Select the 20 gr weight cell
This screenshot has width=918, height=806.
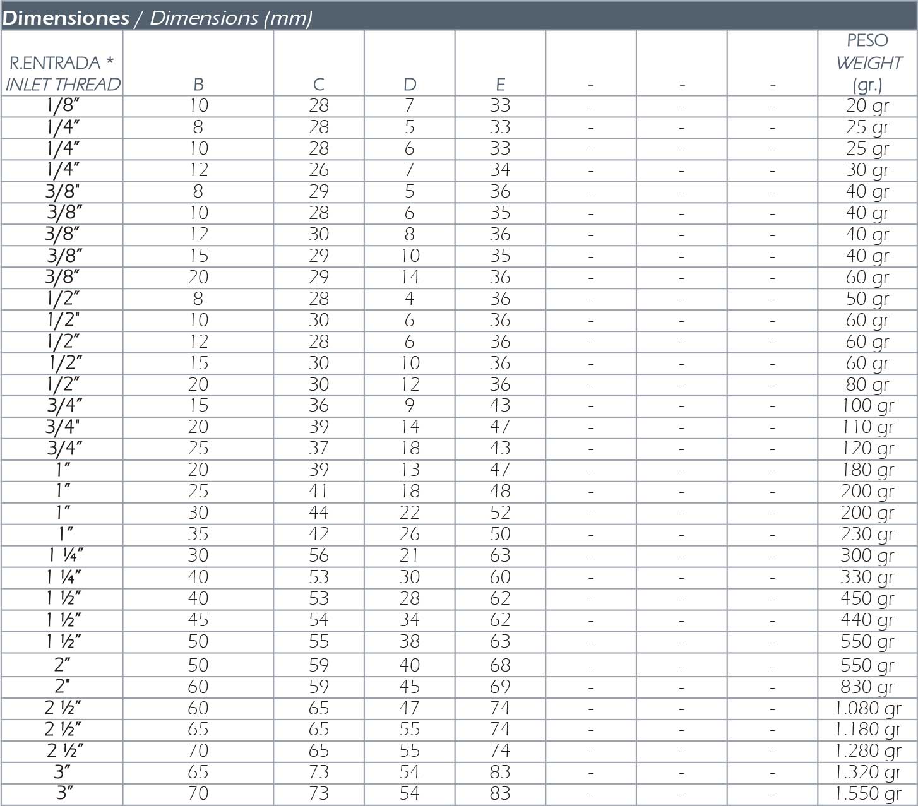coord(867,106)
